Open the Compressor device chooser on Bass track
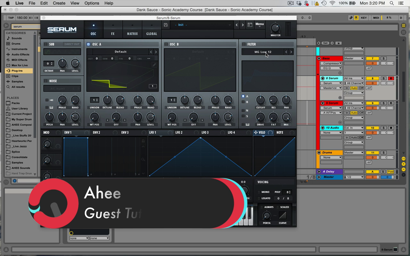The height and width of the screenshot is (256, 410). point(332,63)
